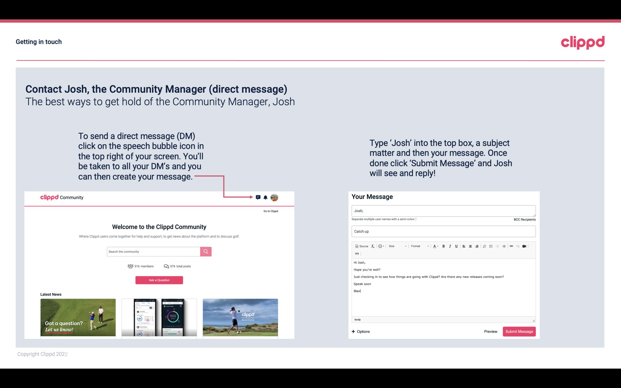The height and width of the screenshot is (388, 621).
Task: Open the Preview message option
Action: coord(490,331)
